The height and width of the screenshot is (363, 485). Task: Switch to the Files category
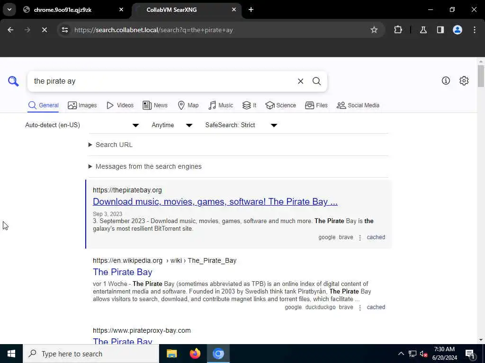coord(316,105)
